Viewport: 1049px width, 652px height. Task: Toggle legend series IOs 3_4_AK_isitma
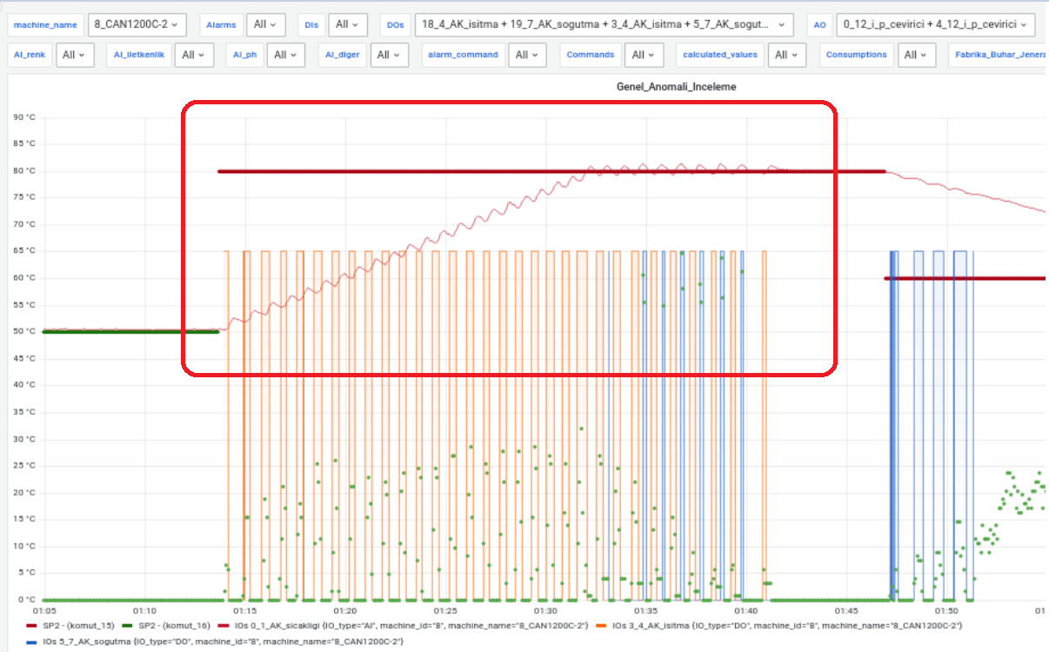tap(787, 625)
